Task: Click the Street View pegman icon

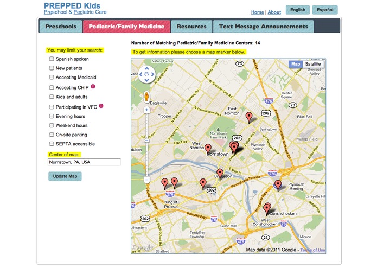Action: pos(146,97)
